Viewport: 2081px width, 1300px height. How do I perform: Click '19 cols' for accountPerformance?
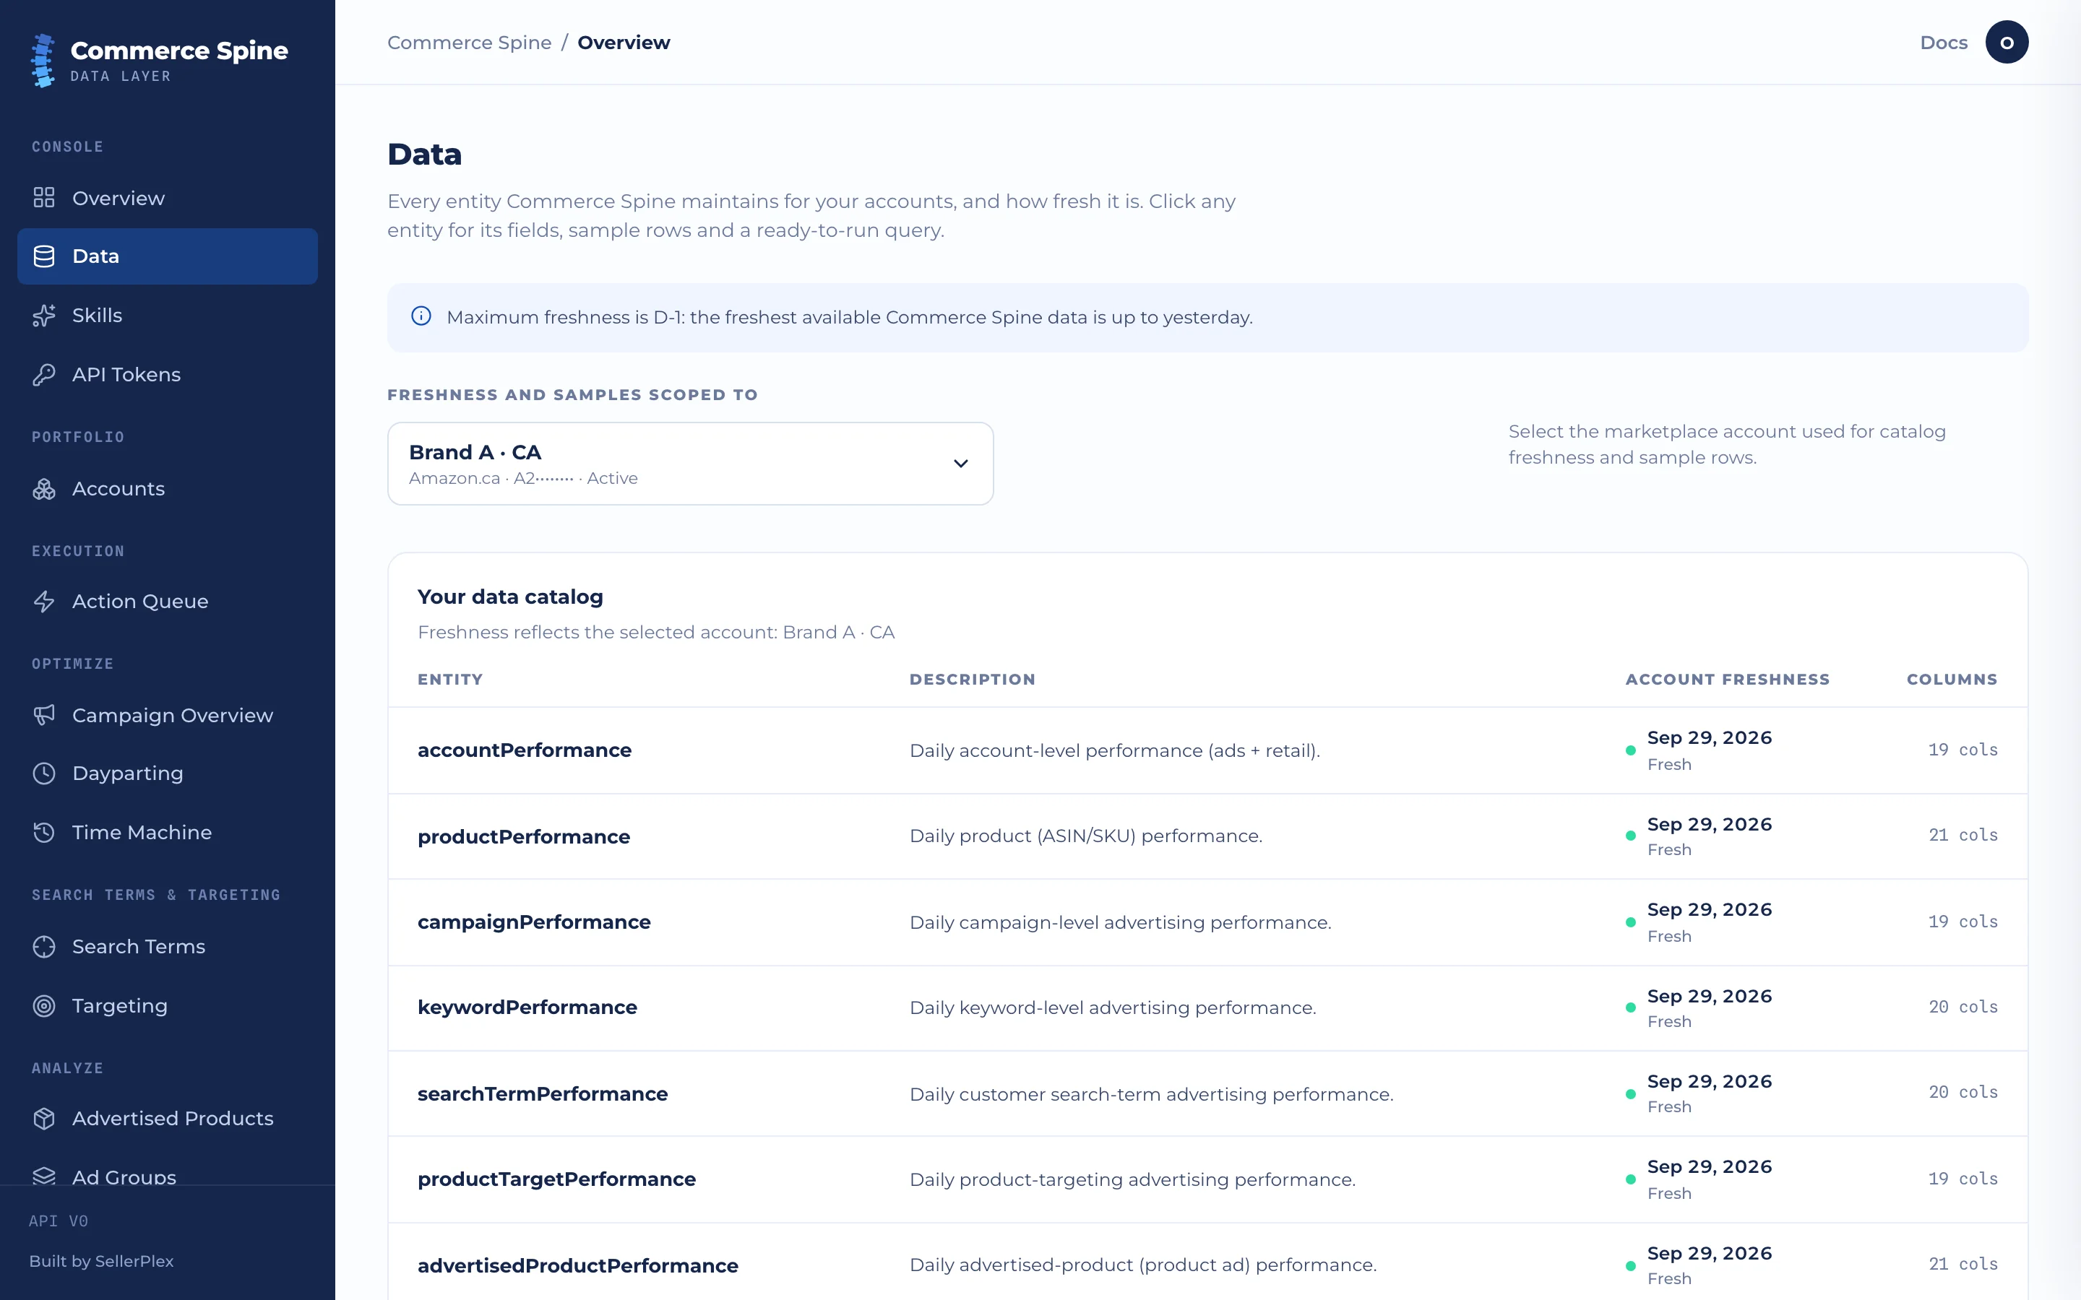1962,750
